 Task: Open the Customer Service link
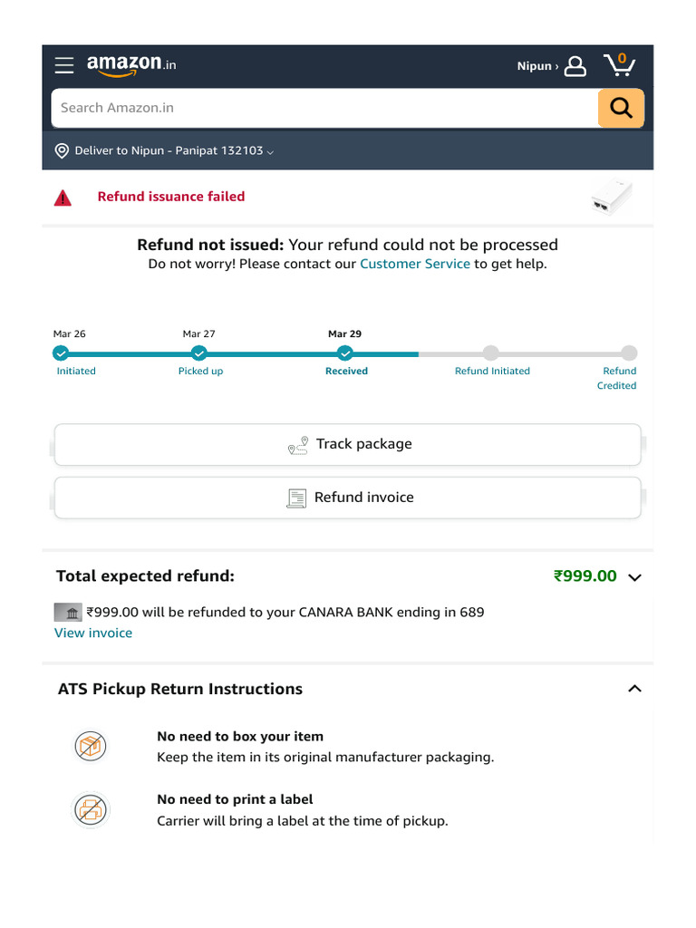click(415, 264)
